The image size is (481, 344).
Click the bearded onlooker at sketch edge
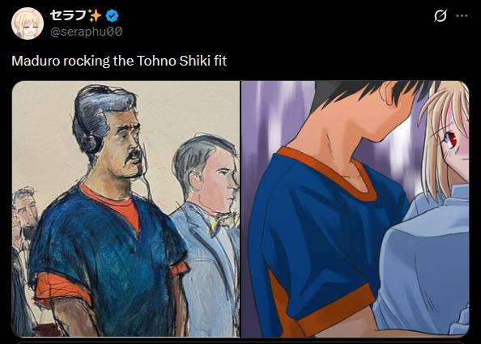click(24, 211)
